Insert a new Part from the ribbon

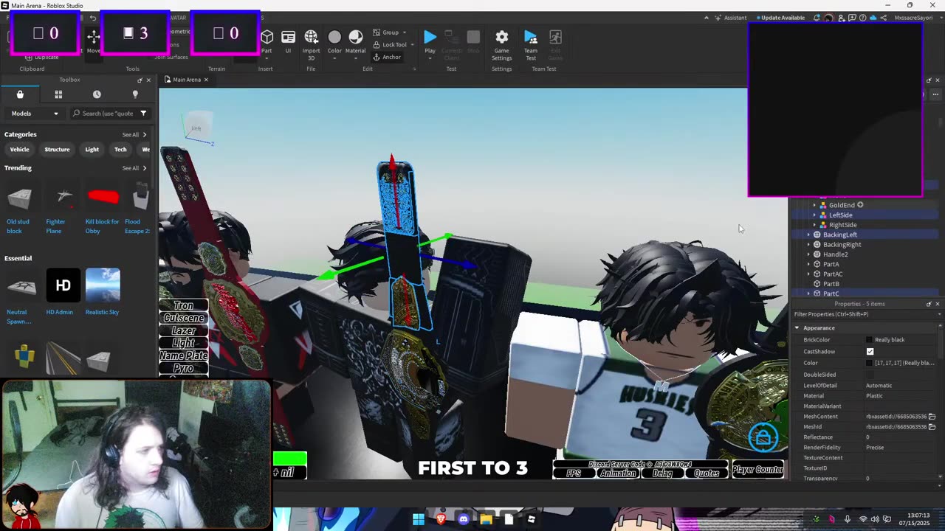(x=267, y=41)
